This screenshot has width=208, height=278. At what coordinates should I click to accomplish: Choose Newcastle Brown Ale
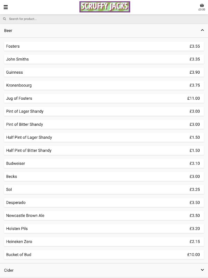[x=104, y=216]
